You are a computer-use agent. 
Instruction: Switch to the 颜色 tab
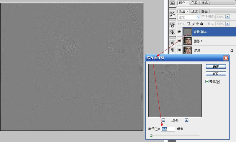(182, 3)
